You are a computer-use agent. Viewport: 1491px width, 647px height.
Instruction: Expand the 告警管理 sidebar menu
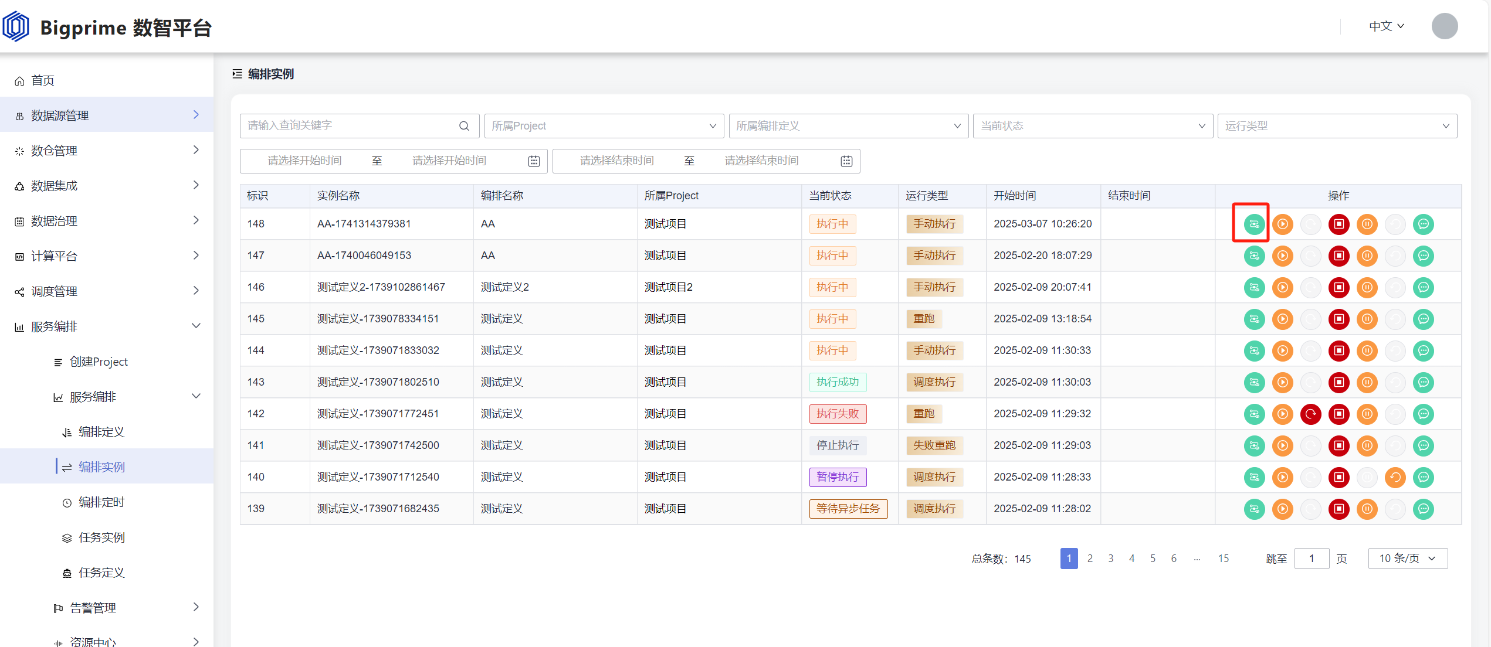(107, 607)
